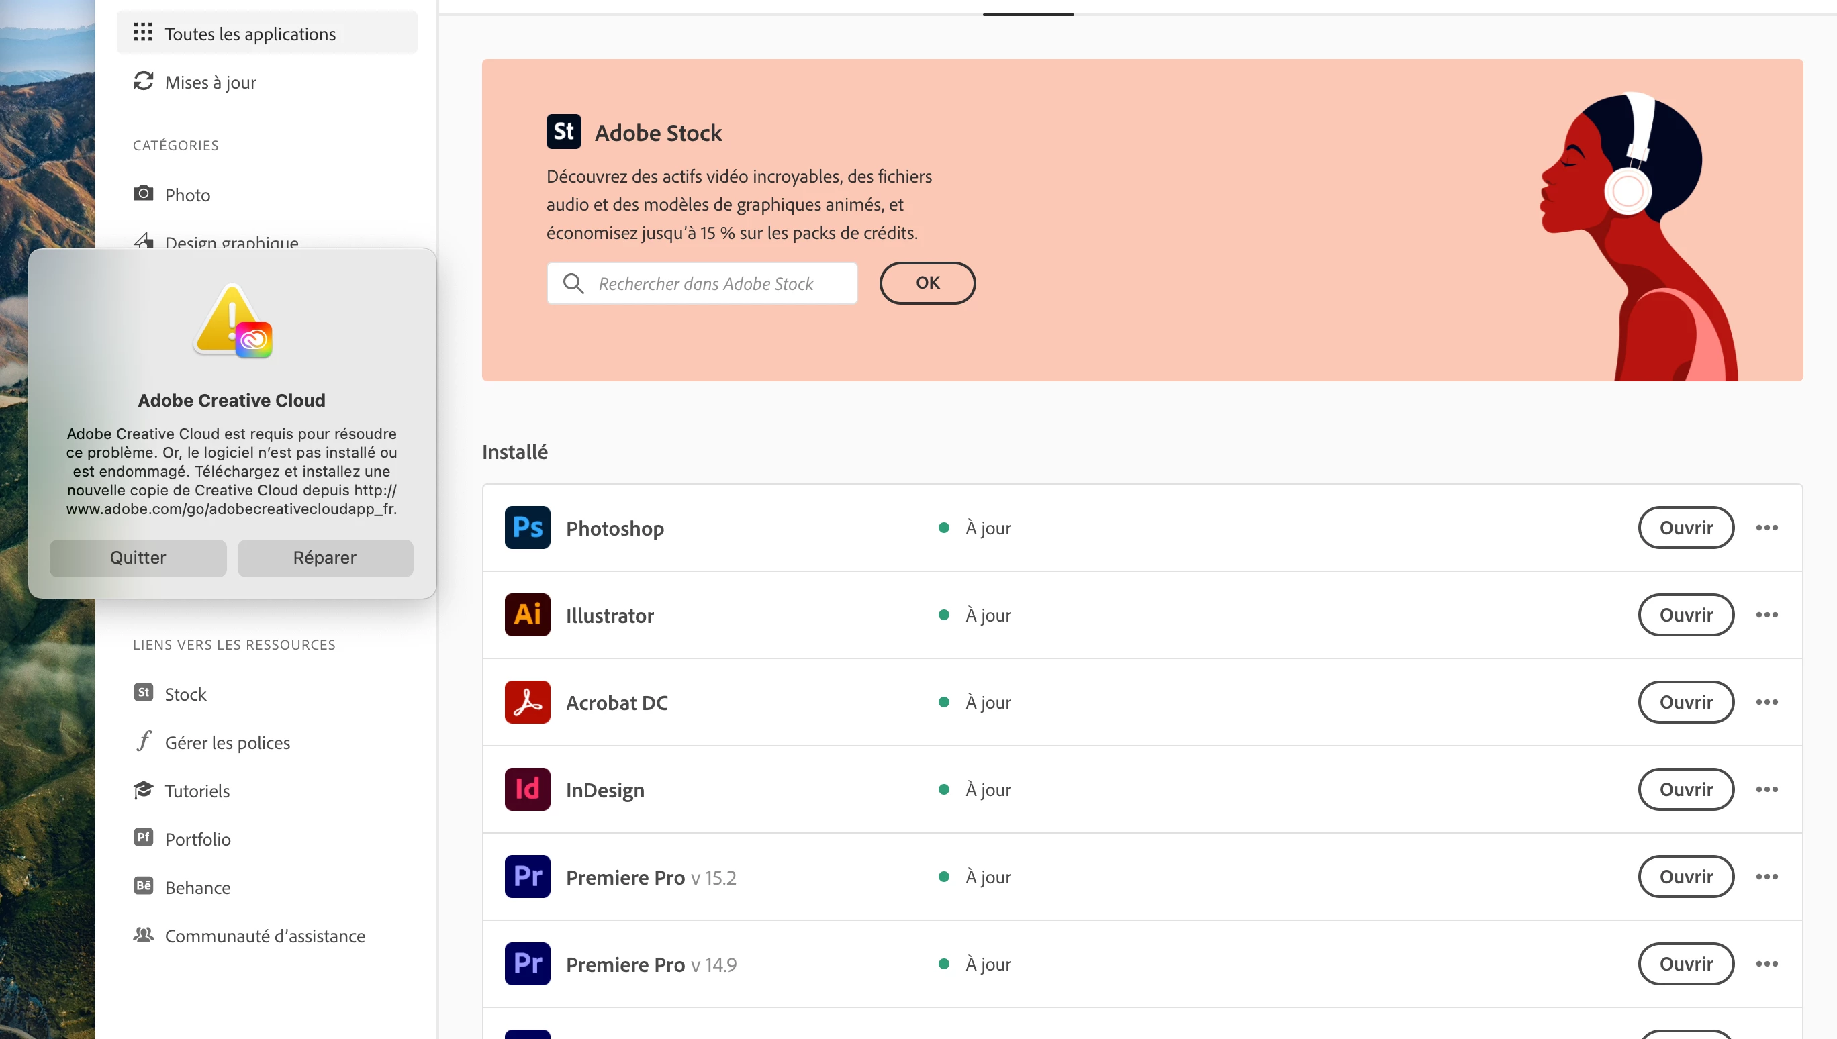This screenshot has height=1039, width=1837.
Task: Open Gérer les polices link
Action: pos(227,742)
